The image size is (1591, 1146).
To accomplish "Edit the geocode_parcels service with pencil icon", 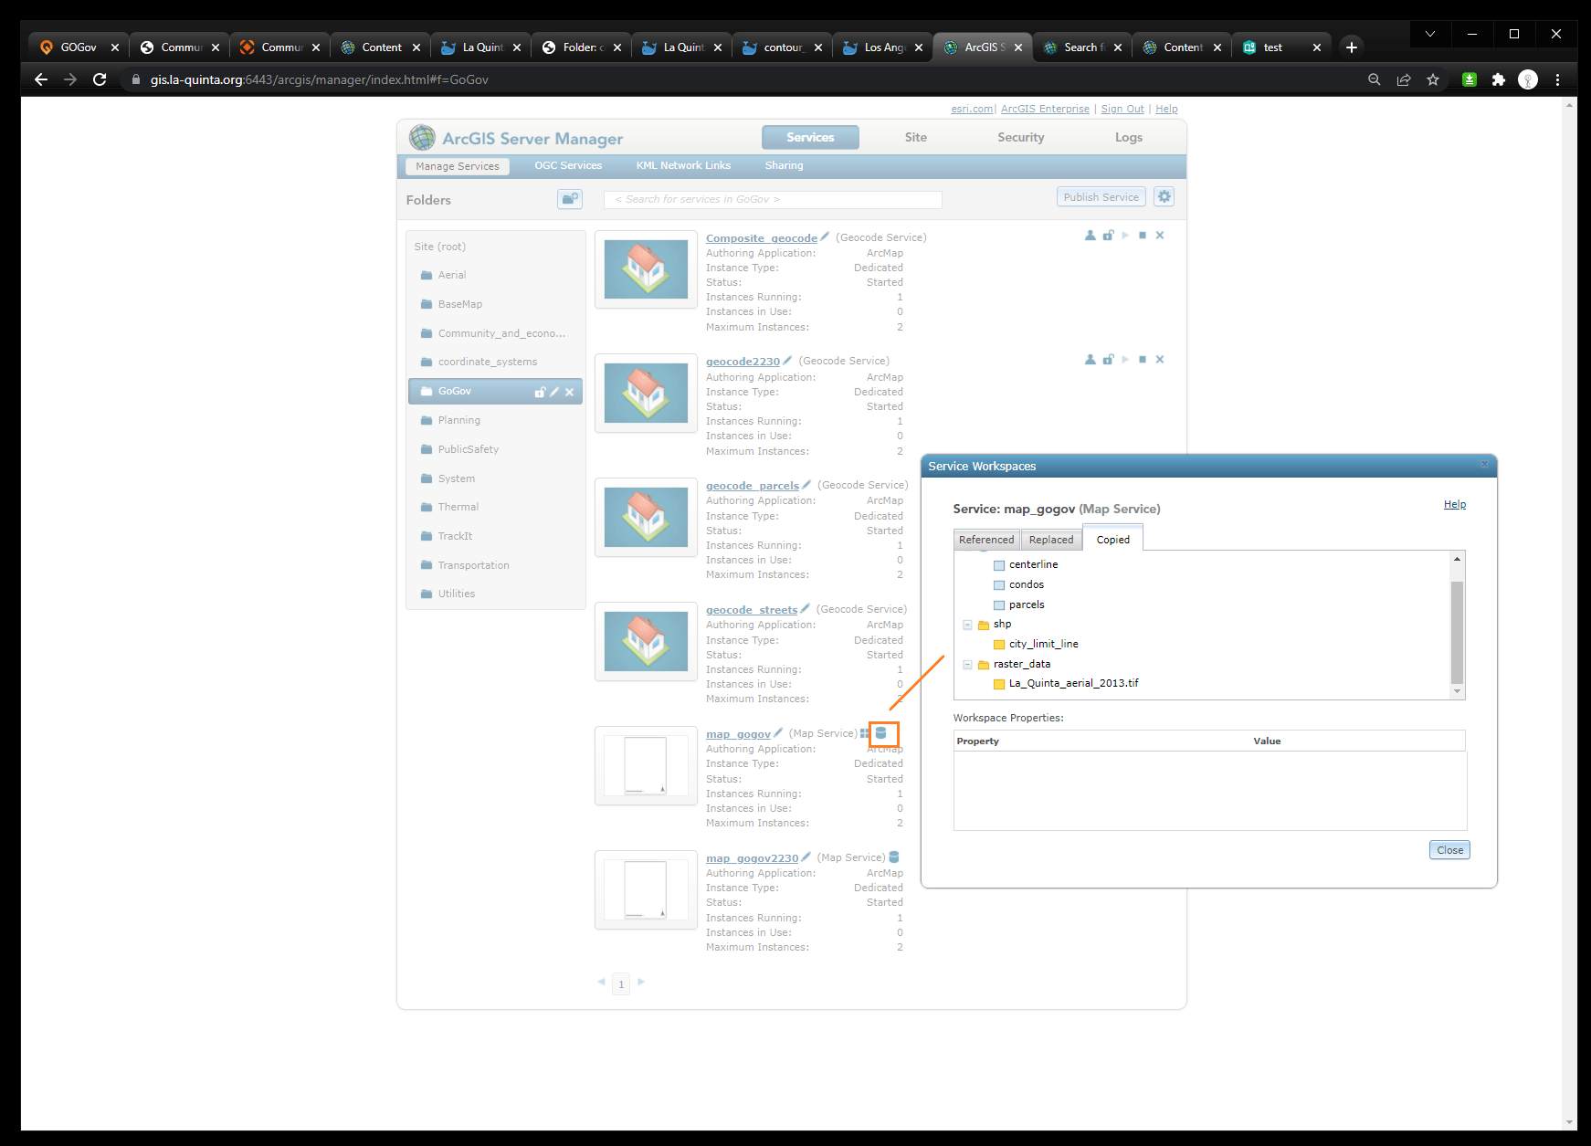I will point(806,485).
